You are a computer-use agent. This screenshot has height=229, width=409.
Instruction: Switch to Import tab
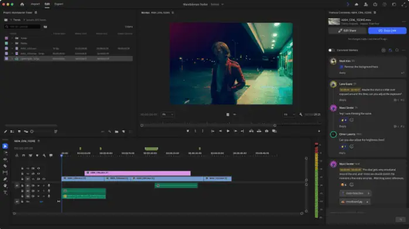[35, 4]
